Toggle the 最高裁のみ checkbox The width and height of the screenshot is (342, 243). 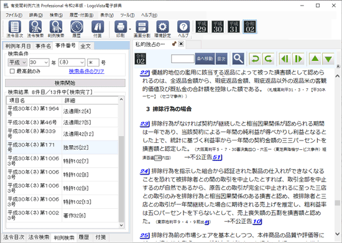pyautogui.click(x=12, y=71)
